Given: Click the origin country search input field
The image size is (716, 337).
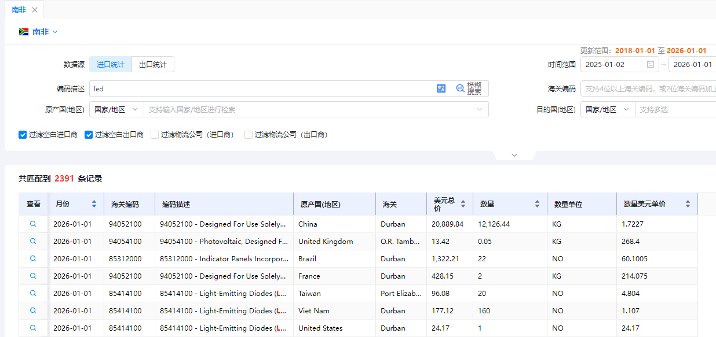Looking at the screenshot, I should pos(310,109).
